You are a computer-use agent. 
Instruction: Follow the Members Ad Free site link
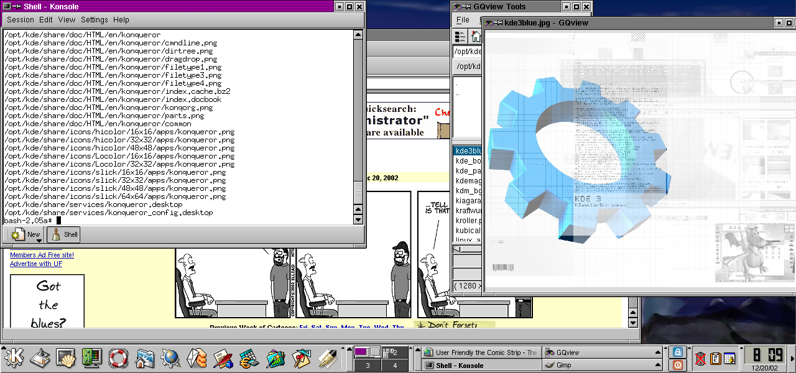[x=42, y=255]
